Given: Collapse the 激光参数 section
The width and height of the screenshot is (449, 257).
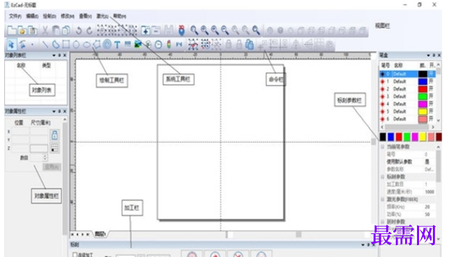Looking at the screenshot, I should pos(383,199).
